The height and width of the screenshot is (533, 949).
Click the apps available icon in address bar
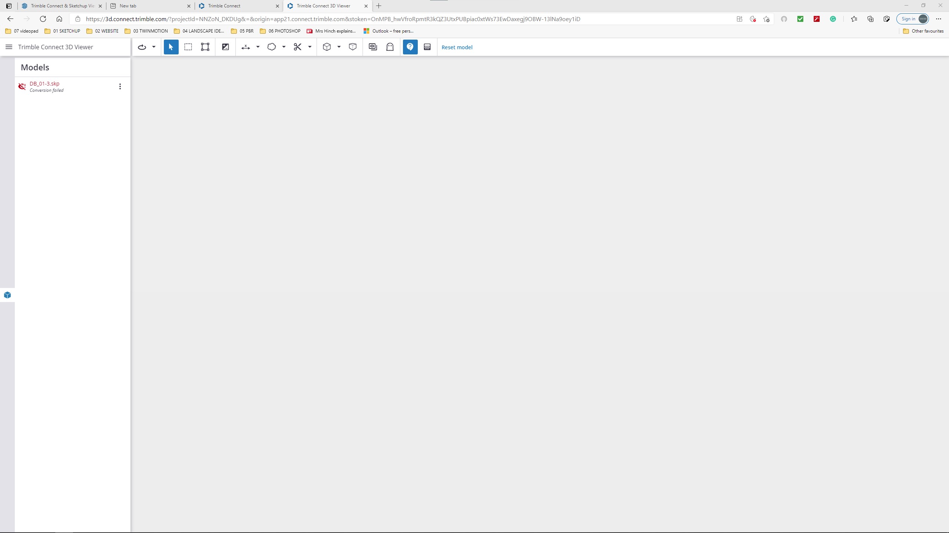click(740, 19)
